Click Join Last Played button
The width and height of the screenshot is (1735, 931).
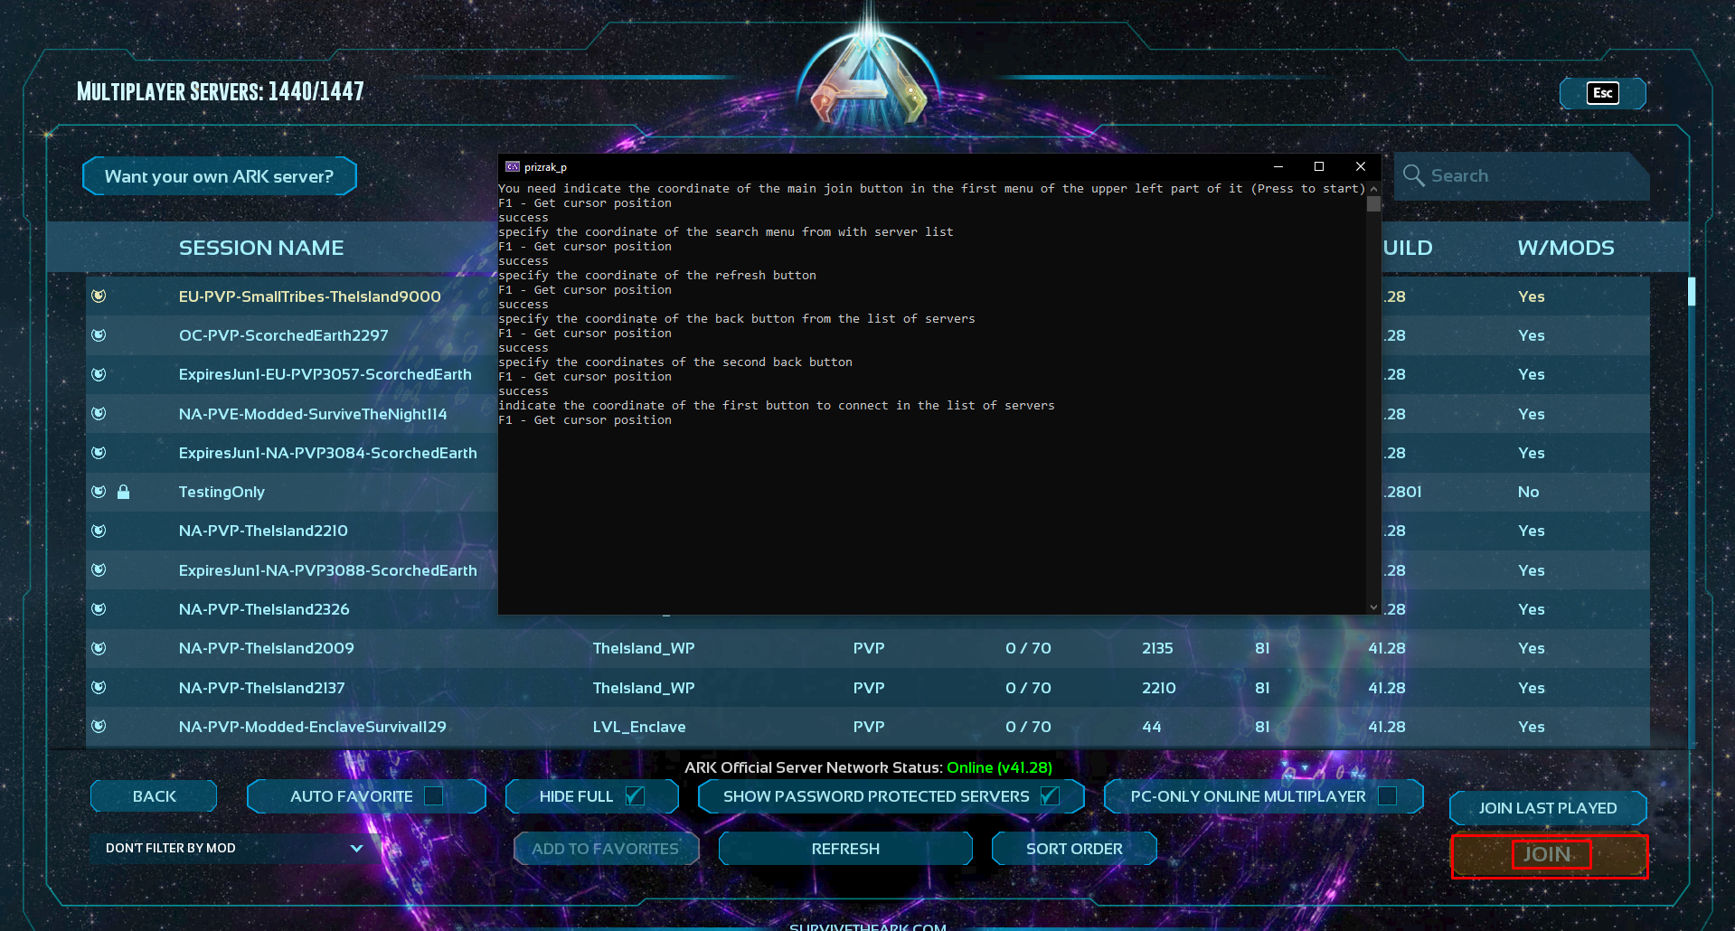pyautogui.click(x=1548, y=808)
